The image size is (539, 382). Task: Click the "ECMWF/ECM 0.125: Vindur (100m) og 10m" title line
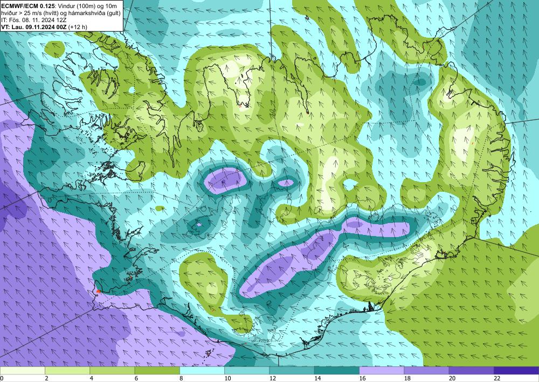(59, 6)
